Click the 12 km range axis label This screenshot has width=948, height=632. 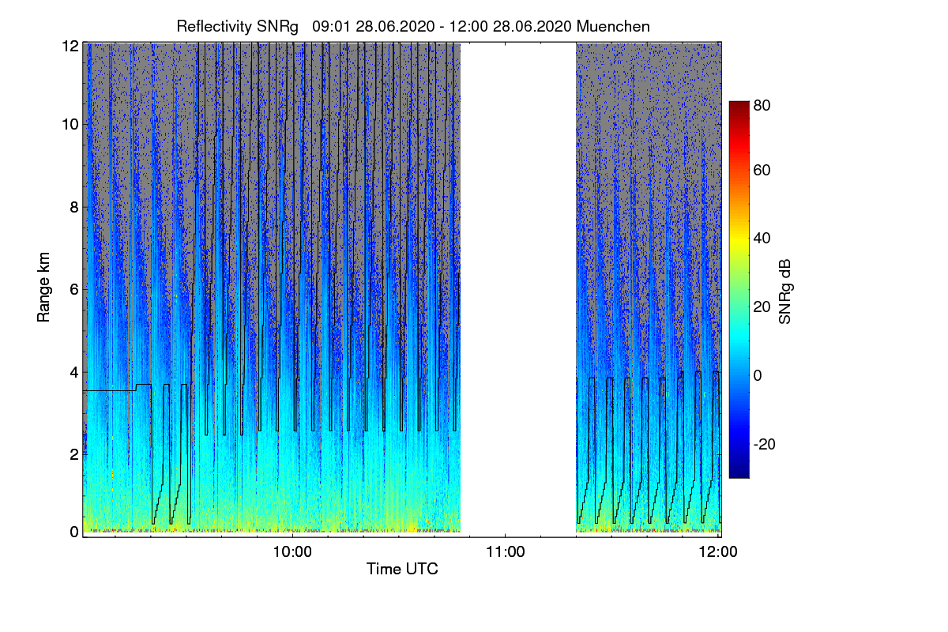tap(69, 46)
